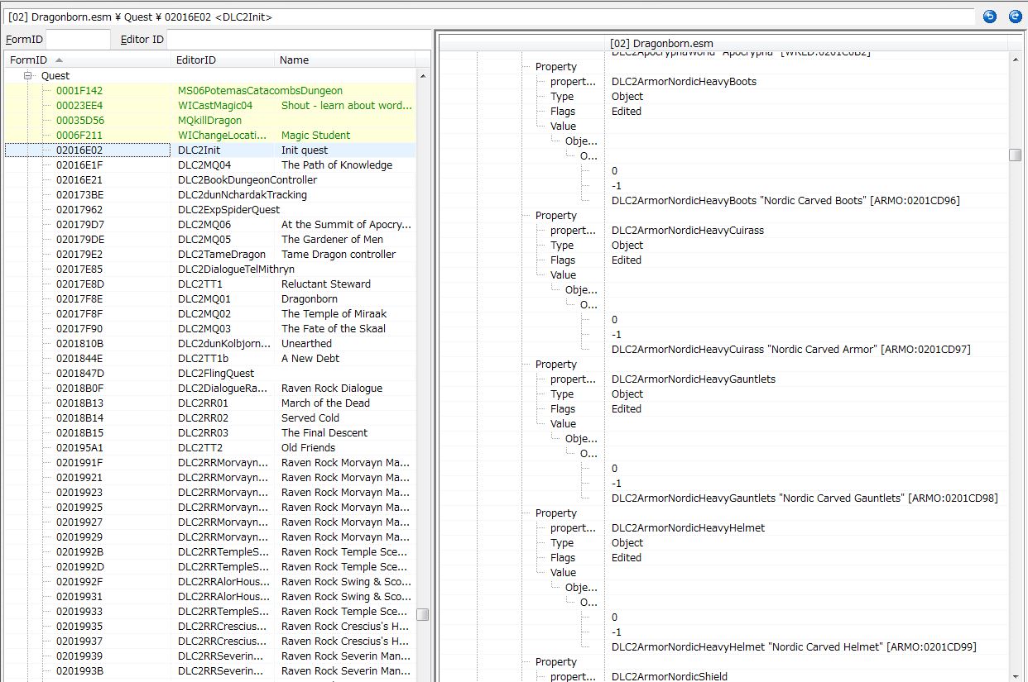Select DLC2TT1 Reluctant Steward quest
The image size is (1028, 682).
(210, 284)
